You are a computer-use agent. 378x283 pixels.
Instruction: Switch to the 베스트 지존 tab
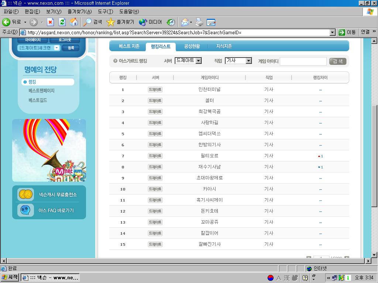tap(129, 46)
